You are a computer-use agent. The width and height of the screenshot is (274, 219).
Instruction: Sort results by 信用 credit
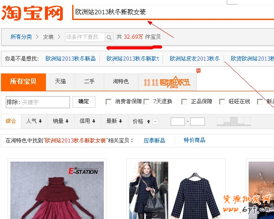pos(87,121)
